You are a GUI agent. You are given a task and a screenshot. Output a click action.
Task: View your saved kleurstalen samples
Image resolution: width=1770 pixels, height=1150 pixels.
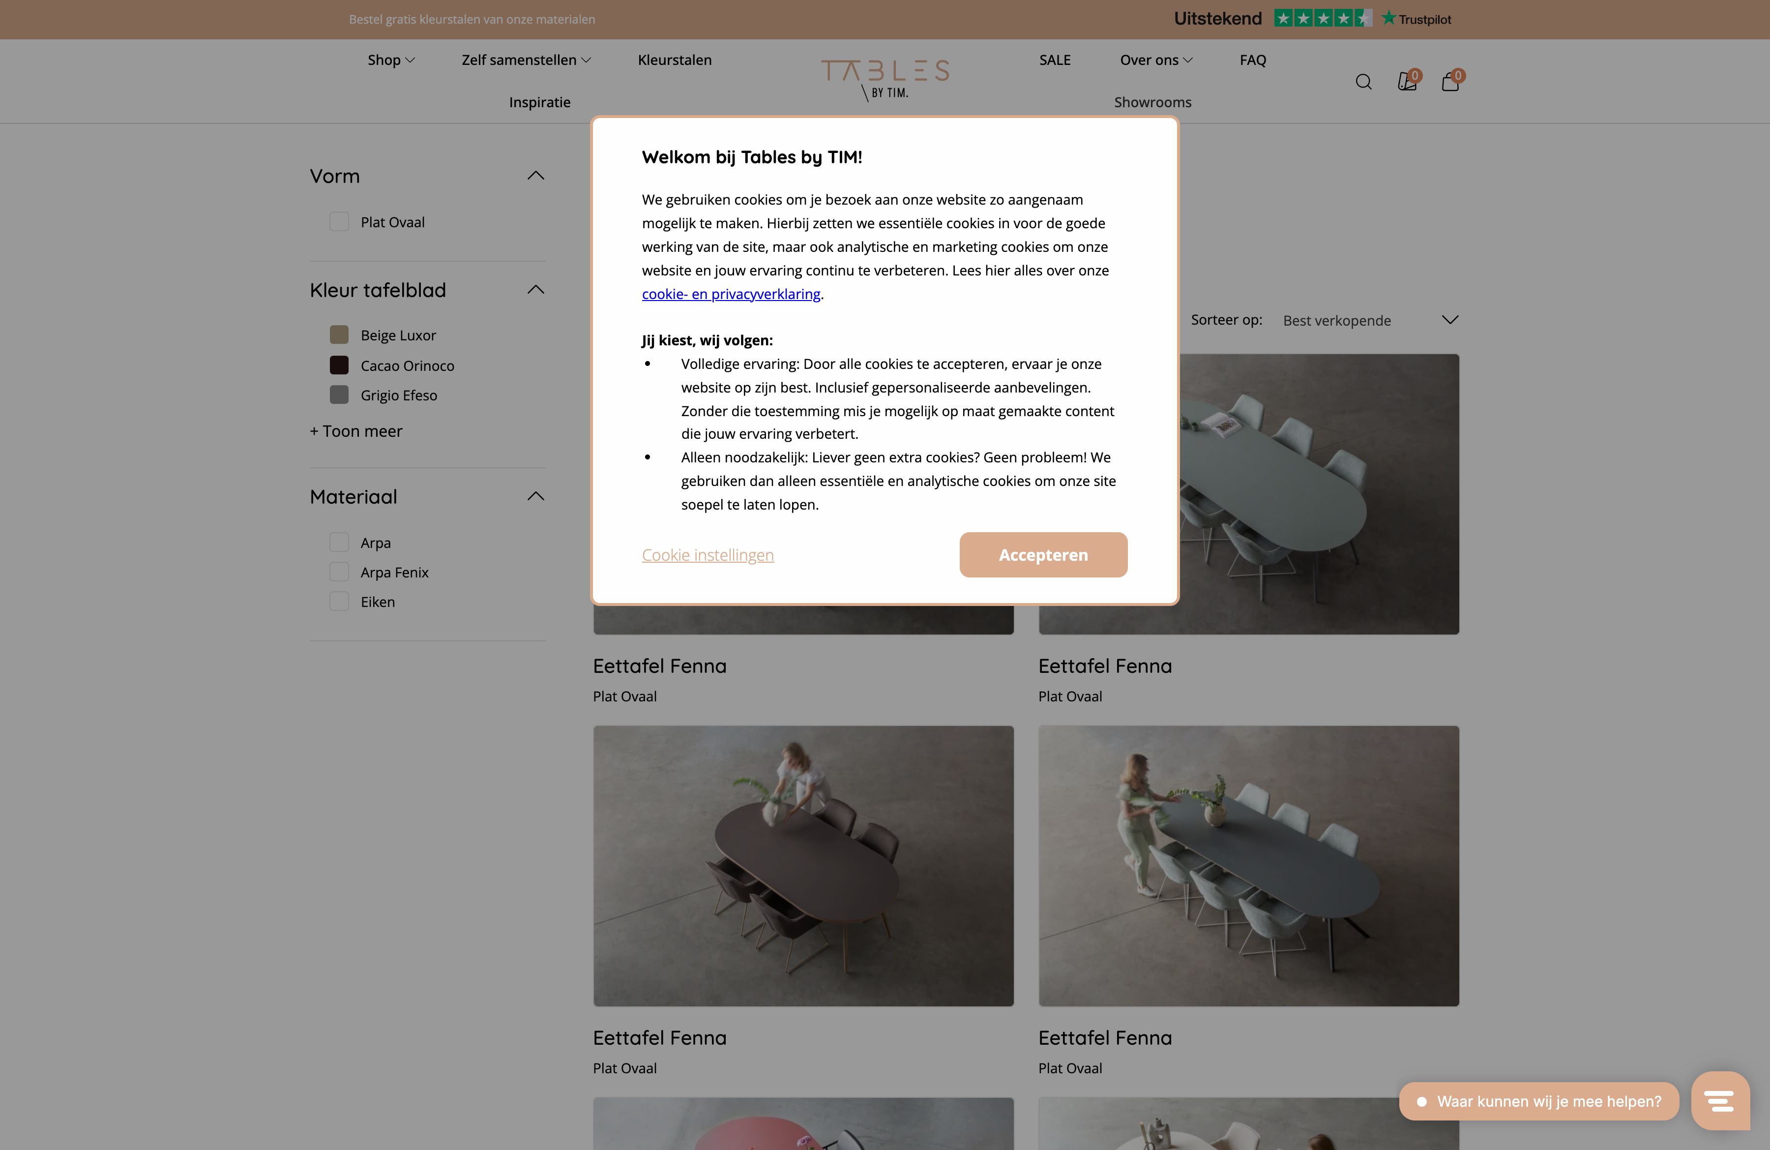1407,82
